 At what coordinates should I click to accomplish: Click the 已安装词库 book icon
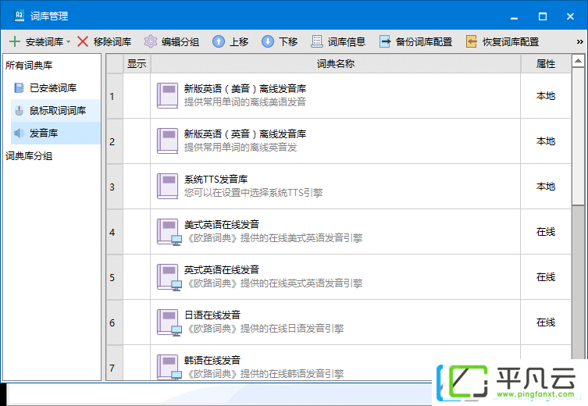19,87
